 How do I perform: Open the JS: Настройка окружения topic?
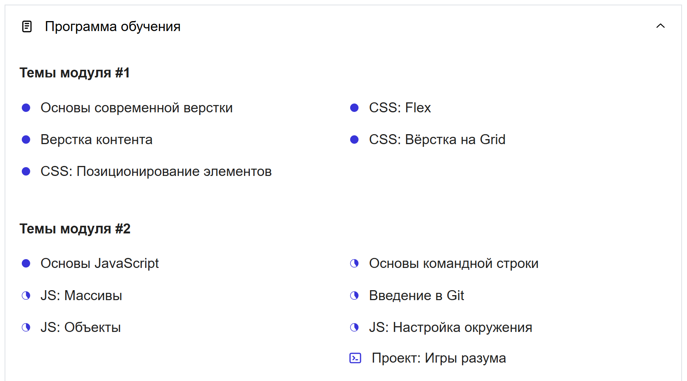click(450, 327)
